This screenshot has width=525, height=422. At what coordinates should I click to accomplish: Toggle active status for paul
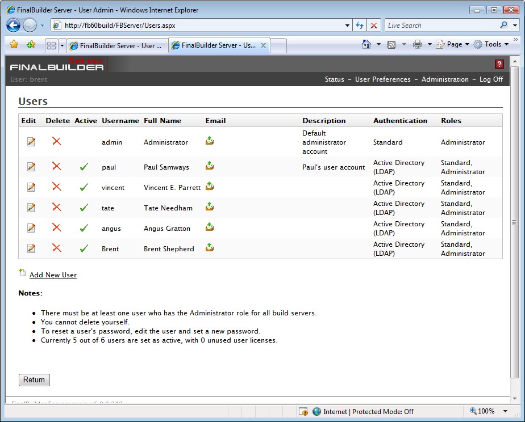84,167
